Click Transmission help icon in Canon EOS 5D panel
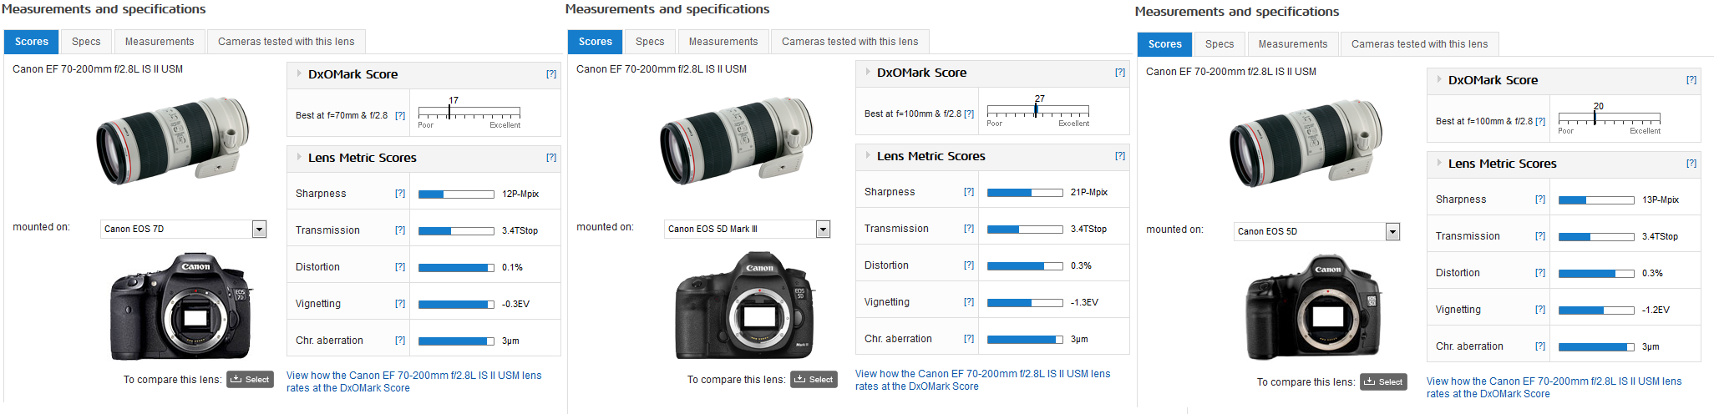Viewport: 1714px width, 414px height. pos(1540,236)
